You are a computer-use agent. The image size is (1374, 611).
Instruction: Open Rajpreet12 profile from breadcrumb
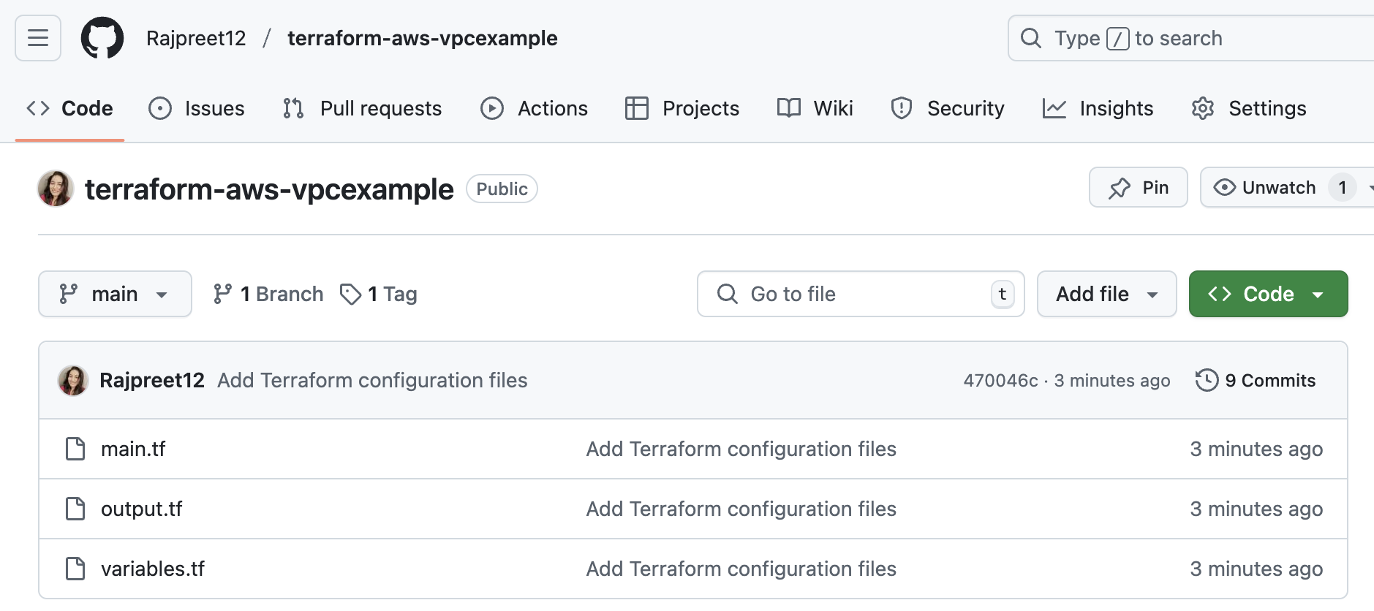coord(196,38)
